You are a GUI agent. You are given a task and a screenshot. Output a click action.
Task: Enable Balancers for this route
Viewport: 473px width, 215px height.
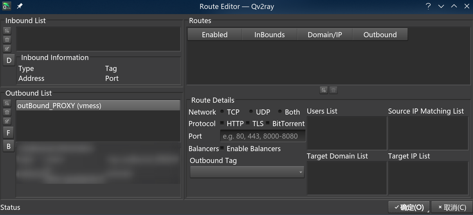(222, 149)
